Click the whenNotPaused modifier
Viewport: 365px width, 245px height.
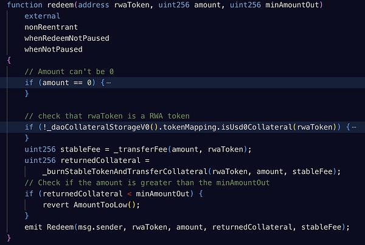coord(54,49)
